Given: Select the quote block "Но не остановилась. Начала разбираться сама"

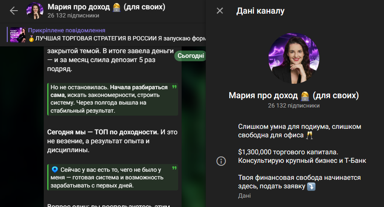Looking at the screenshot, I should (x=113, y=99).
